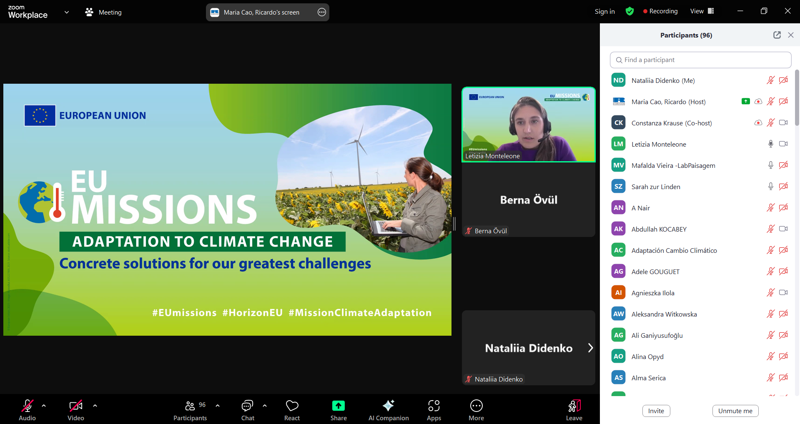Image resolution: width=800 pixels, height=424 pixels.
Task: Click the Leave meeting button
Action: (574, 410)
